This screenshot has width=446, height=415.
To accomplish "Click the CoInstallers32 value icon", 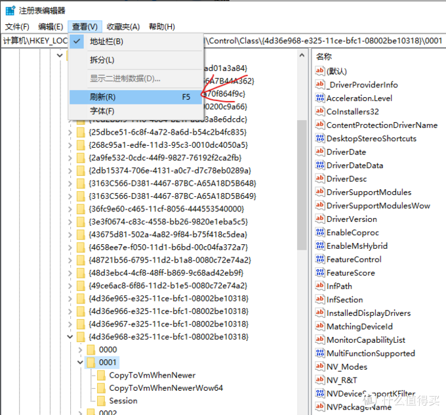I will [319, 111].
